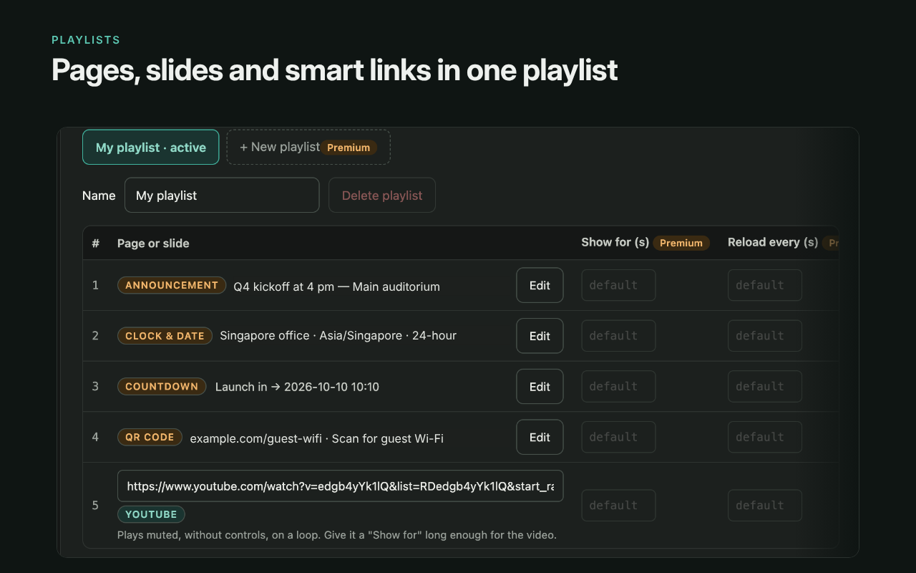Click the "Reload every (s)" column header
Image resolution: width=916 pixels, height=573 pixels.
pyautogui.click(x=773, y=243)
